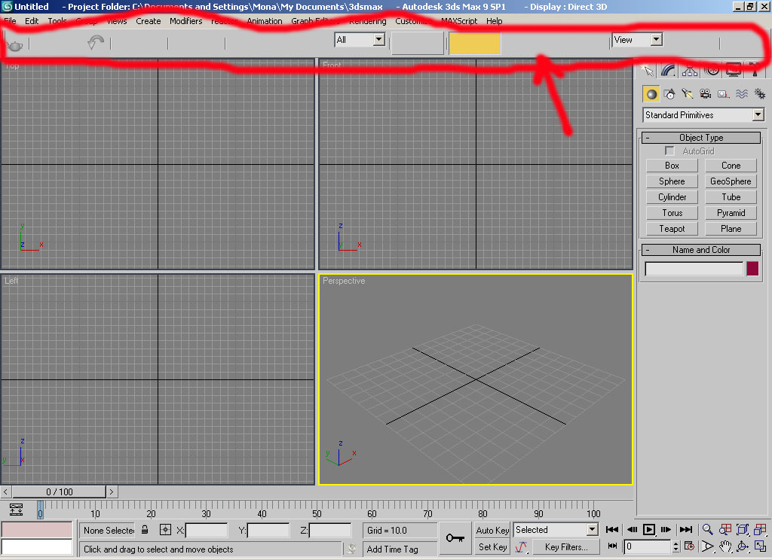Open the Create menu
772x560 pixels.
149,21
